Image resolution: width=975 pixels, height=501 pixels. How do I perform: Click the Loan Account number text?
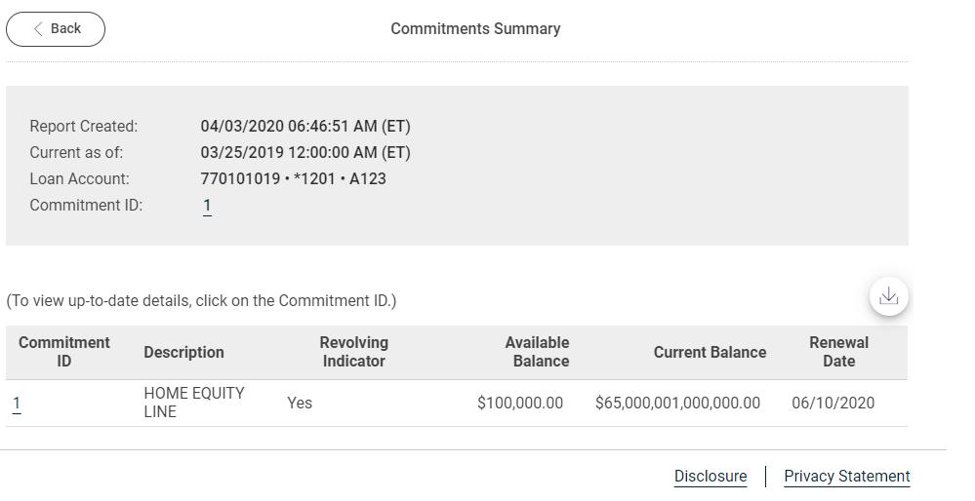tap(293, 179)
